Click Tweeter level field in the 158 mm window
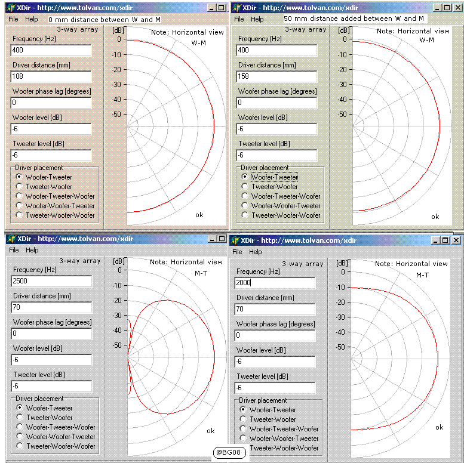This screenshot has height=463, width=464. 276,155
